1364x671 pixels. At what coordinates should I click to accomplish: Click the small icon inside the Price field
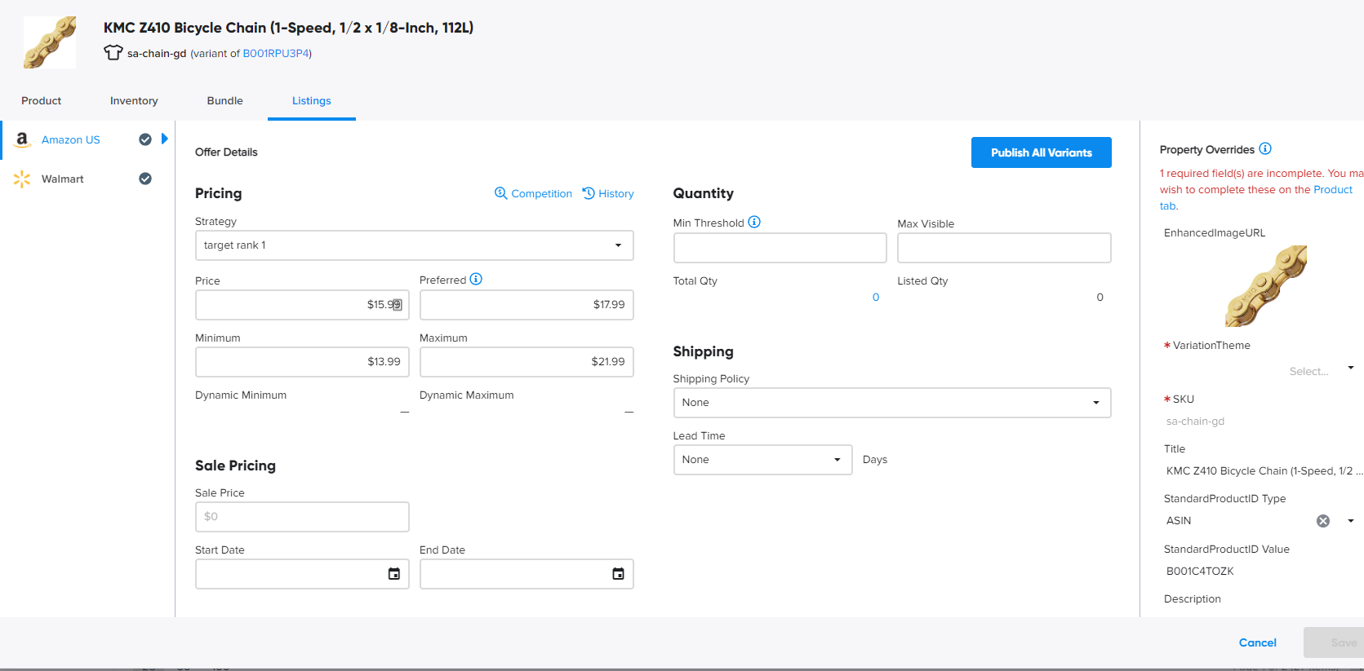[397, 305]
